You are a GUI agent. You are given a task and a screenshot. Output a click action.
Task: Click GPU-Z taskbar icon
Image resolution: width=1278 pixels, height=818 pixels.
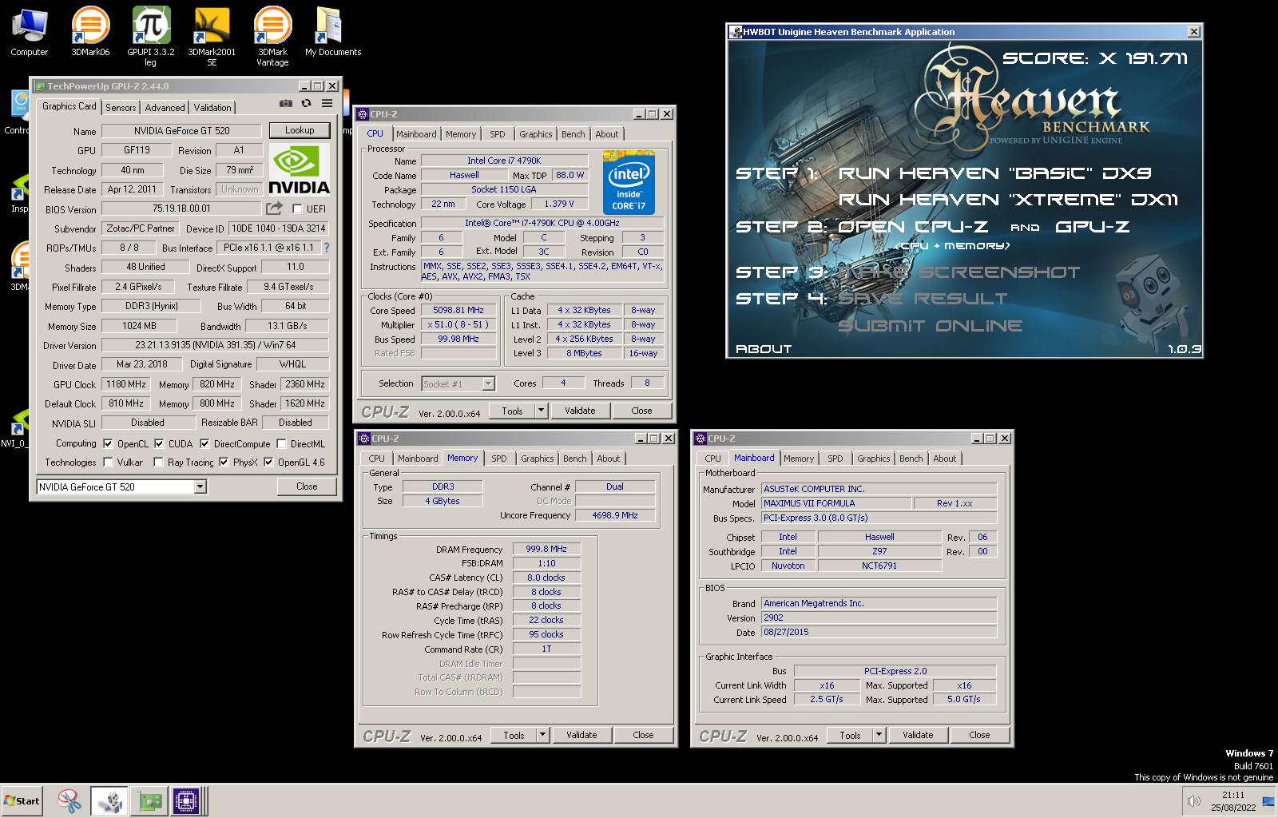tap(149, 800)
